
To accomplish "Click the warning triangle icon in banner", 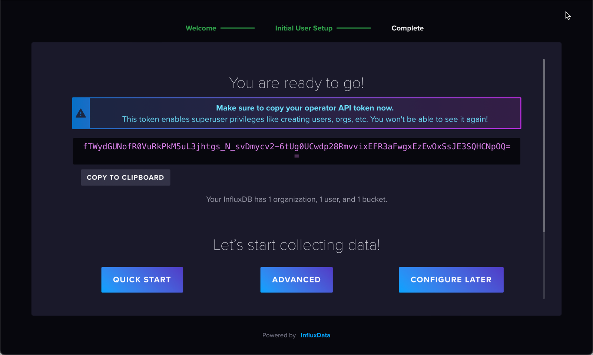I will pos(81,113).
